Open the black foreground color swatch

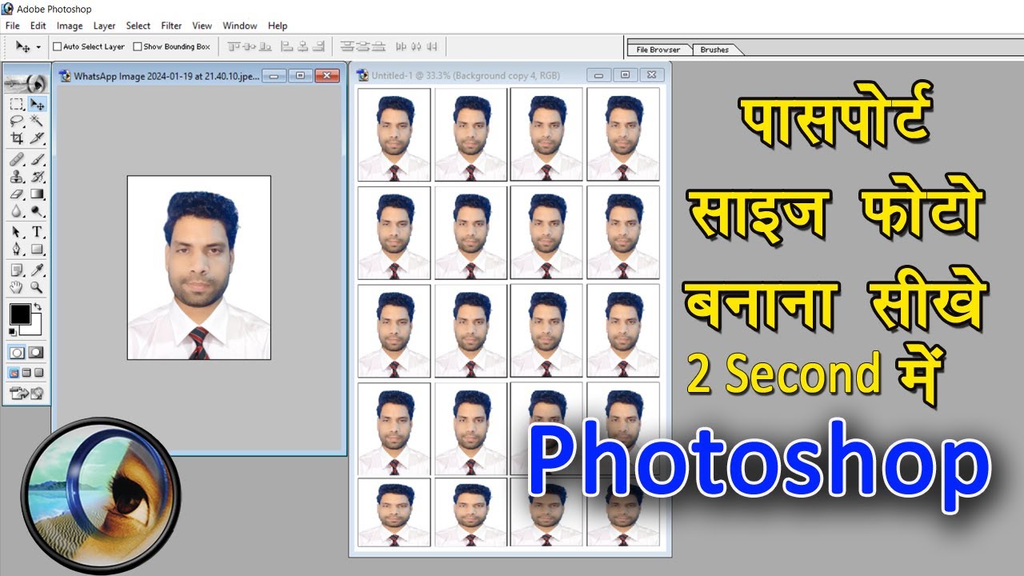(x=20, y=314)
